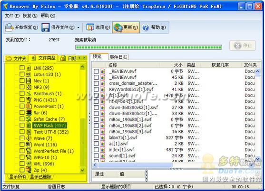
Task: Click the file icon of KeyWords0512[1].swf
Action: point(103,90)
